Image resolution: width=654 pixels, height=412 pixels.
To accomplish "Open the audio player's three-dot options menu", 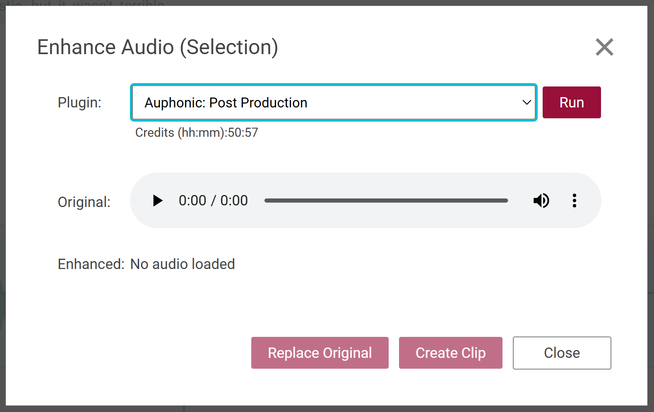I will 574,201.
